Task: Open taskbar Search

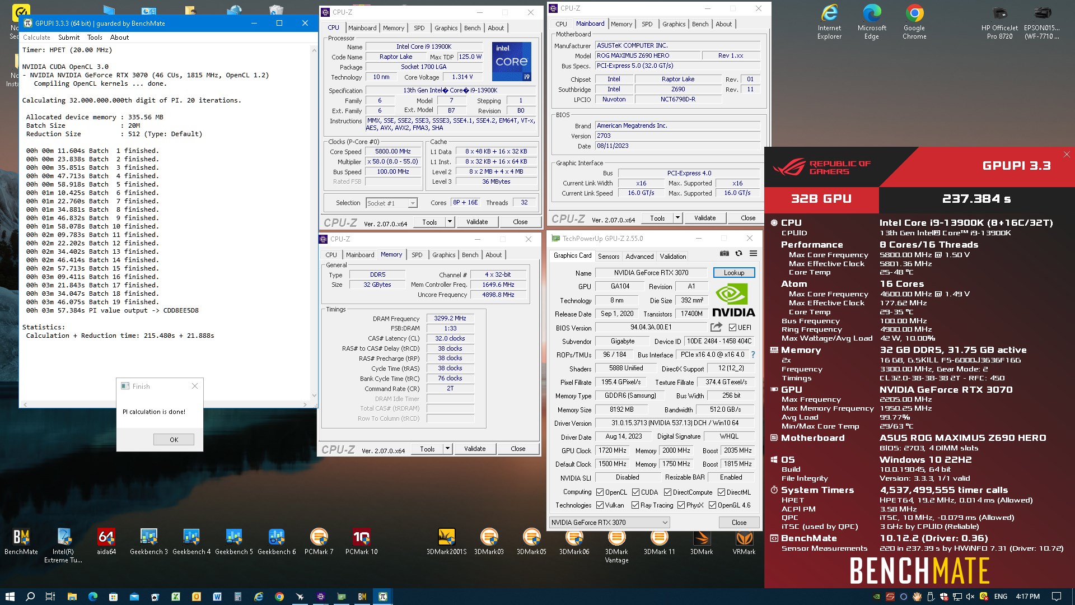Action: [30, 597]
